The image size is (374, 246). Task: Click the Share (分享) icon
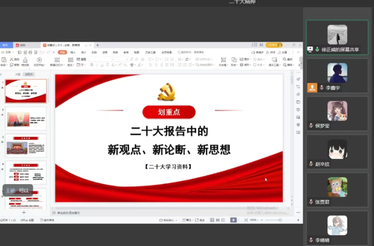coord(279,52)
